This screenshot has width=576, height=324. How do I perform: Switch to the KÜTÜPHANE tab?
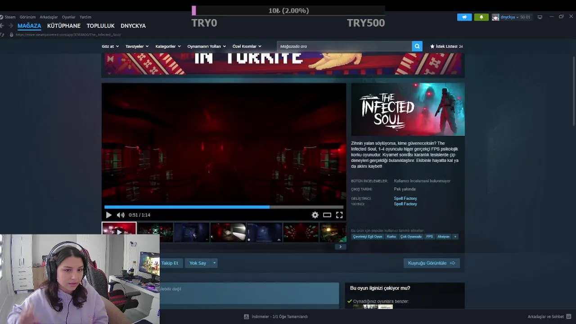point(64,26)
